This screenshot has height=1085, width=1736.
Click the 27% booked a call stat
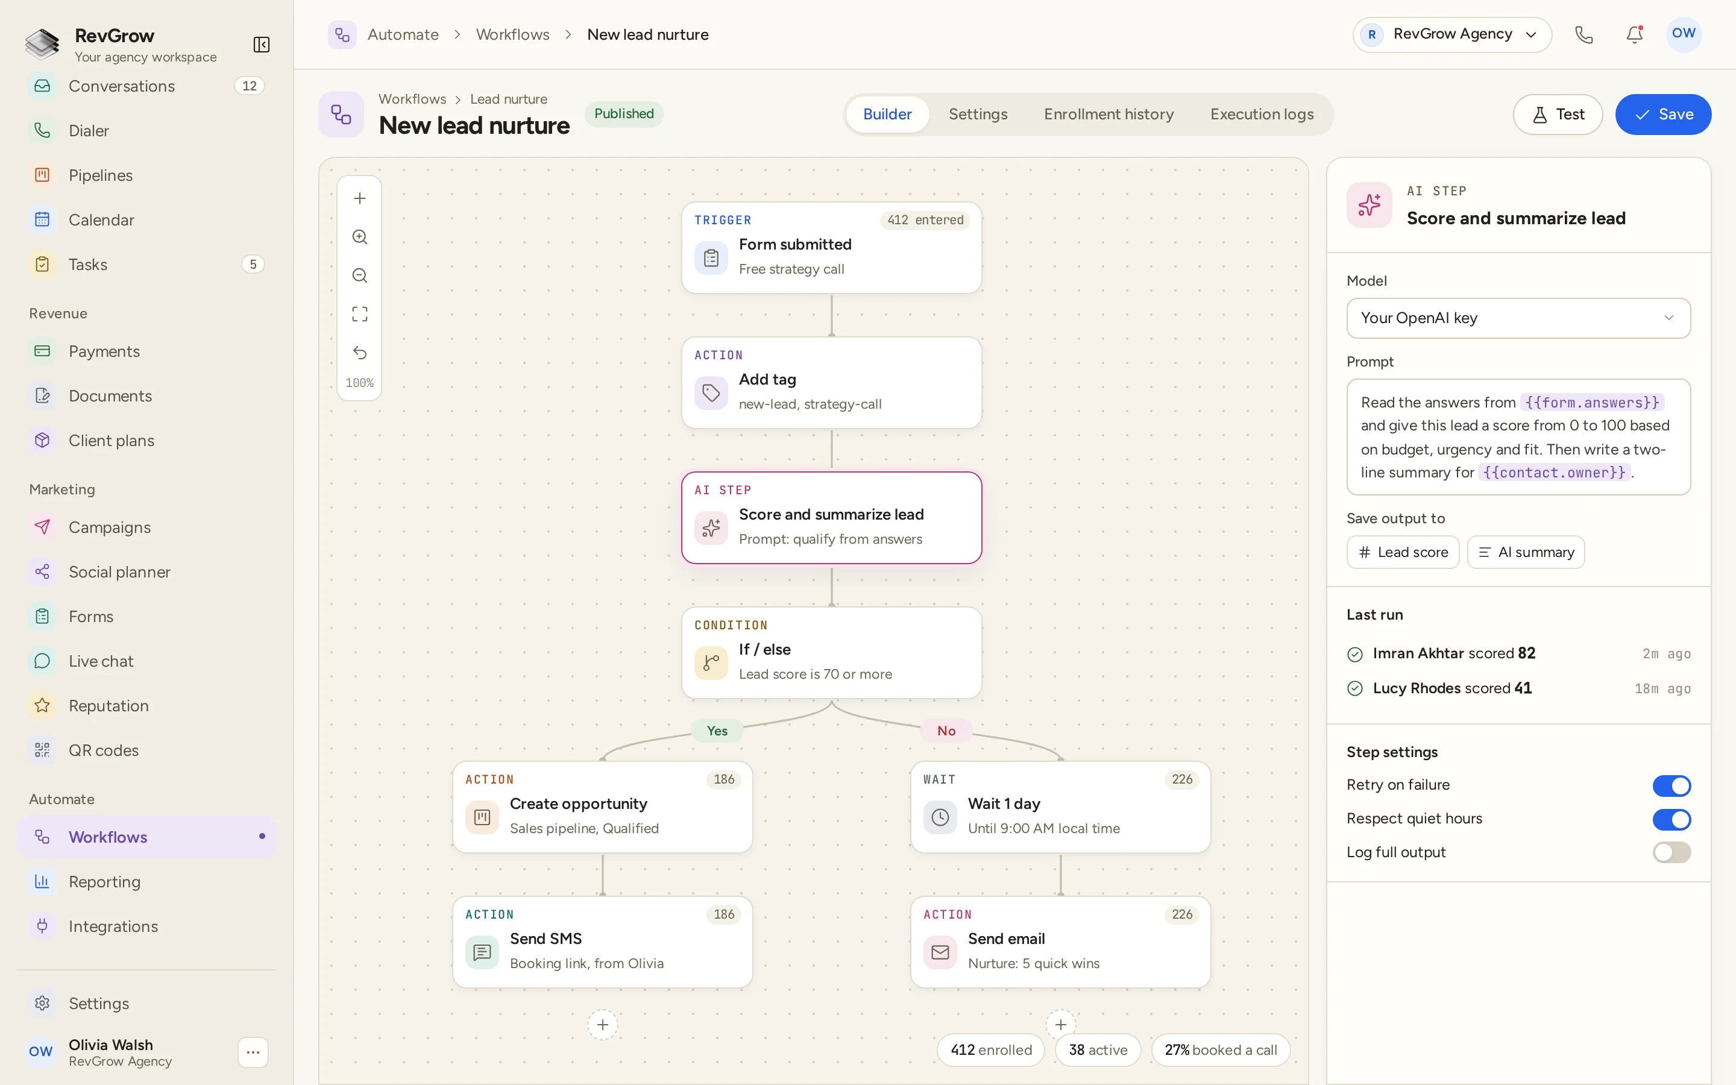(1220, 1050)
